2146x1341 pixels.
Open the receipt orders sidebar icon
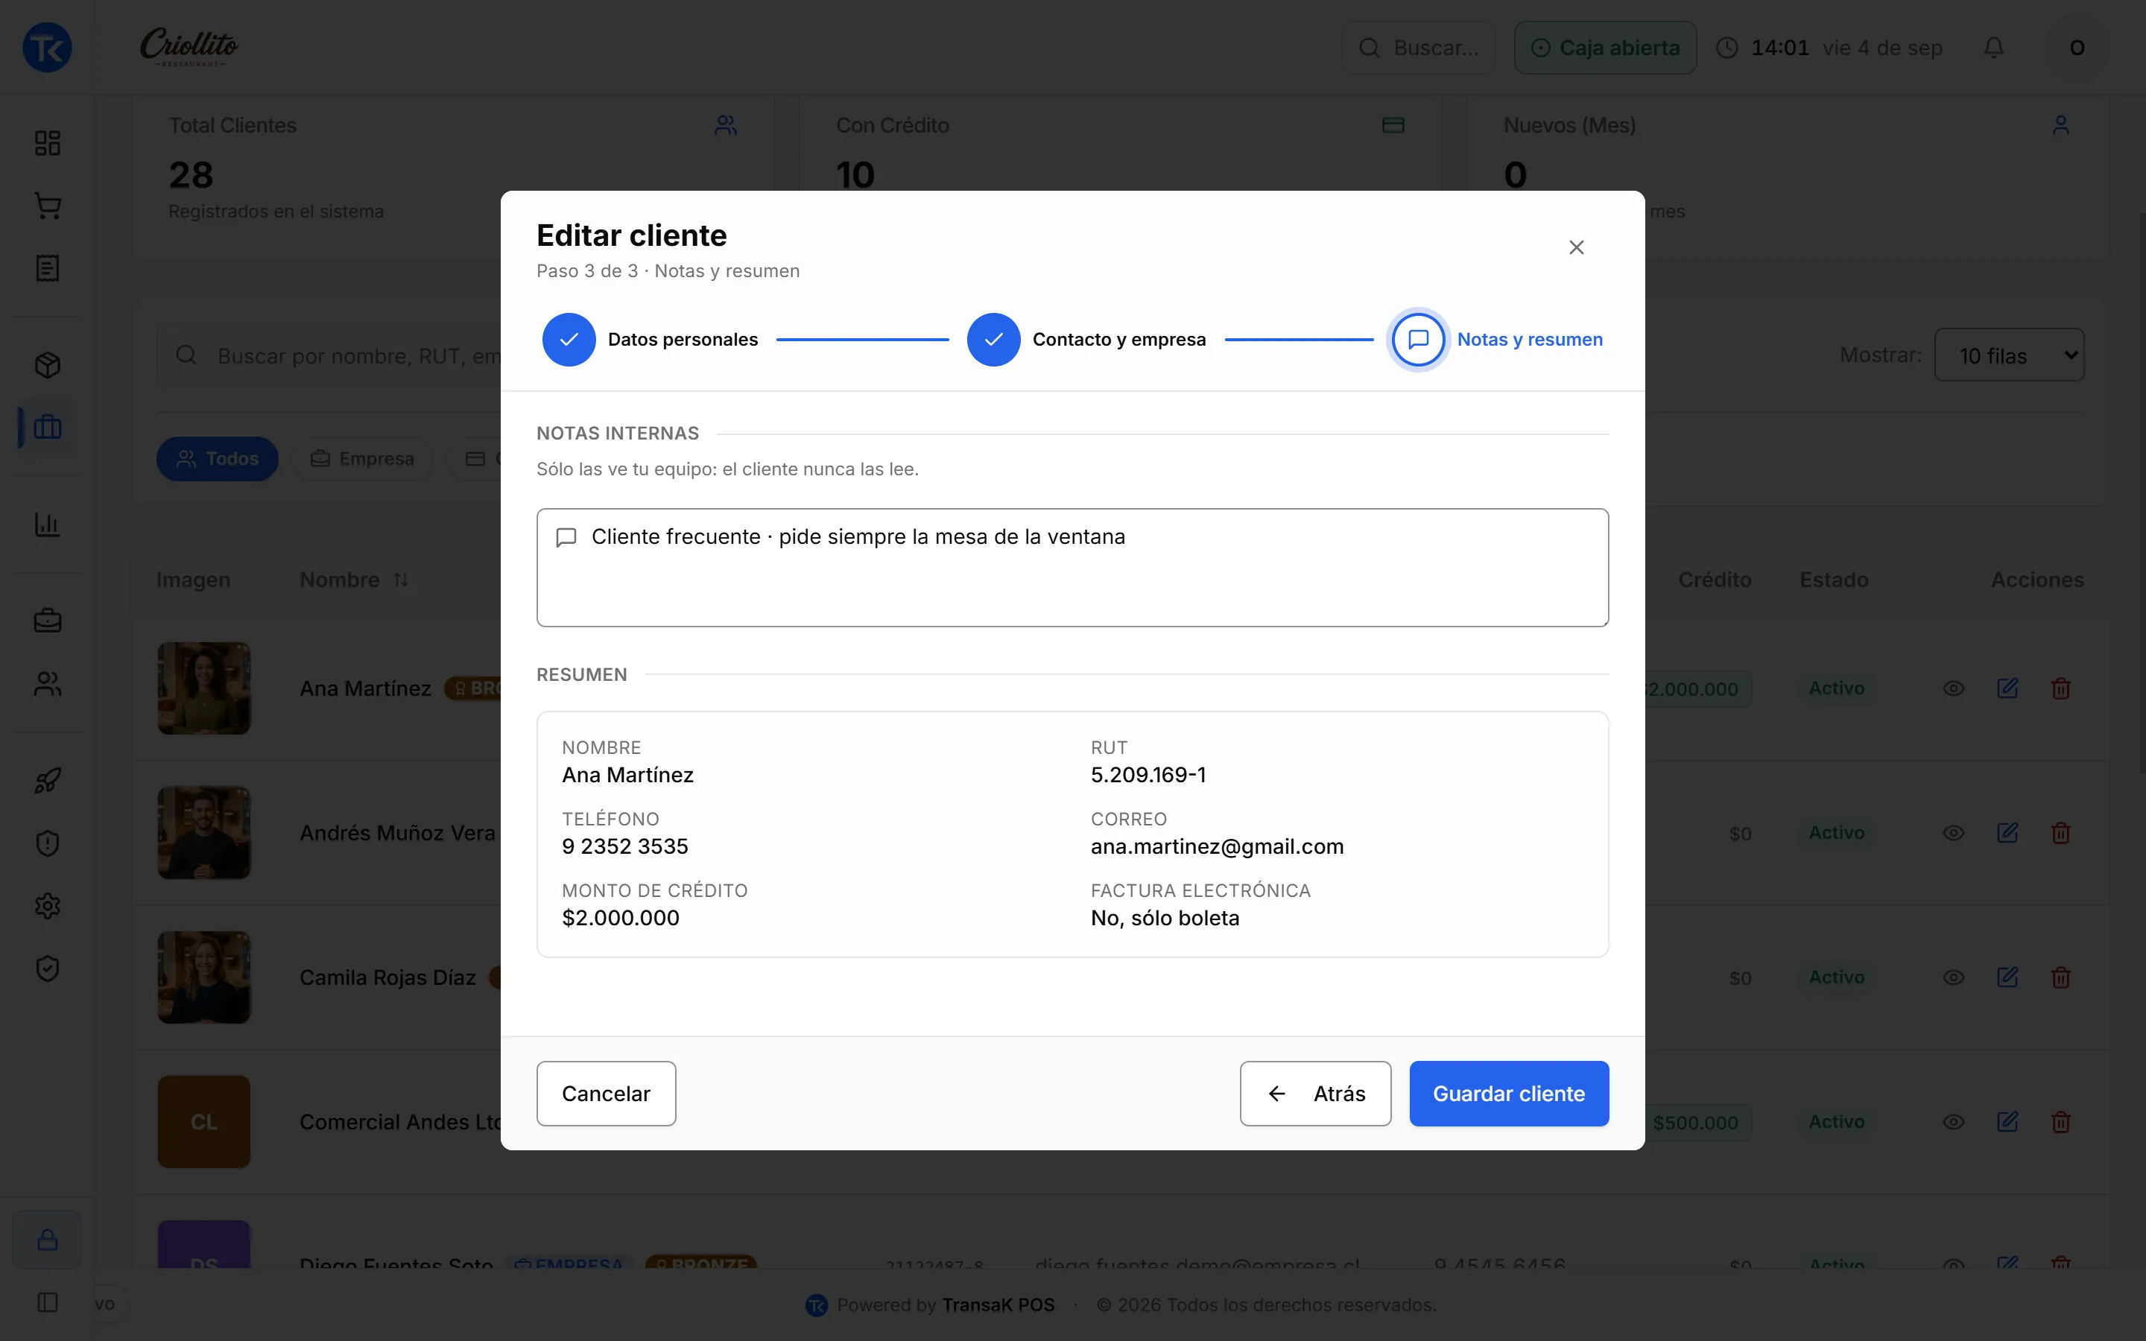[47, 268]
